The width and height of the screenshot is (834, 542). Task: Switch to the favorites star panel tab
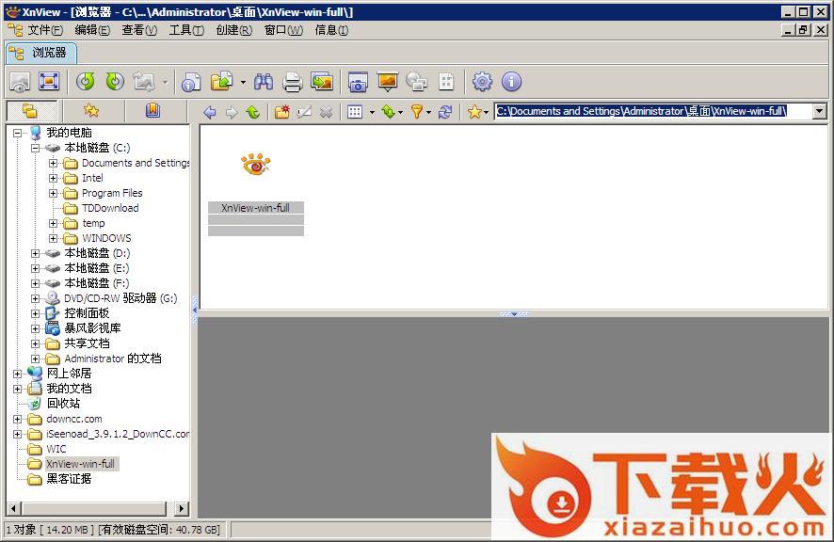tap(90, 111)
